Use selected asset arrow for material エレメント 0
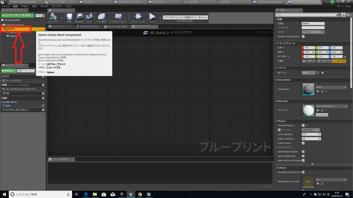353x198 pixels. pyautogui.click(x=318, y=110)
